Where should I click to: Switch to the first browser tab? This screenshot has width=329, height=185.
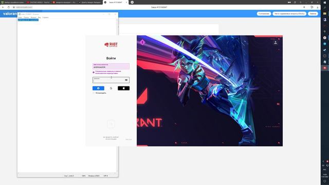click(12, 2)
